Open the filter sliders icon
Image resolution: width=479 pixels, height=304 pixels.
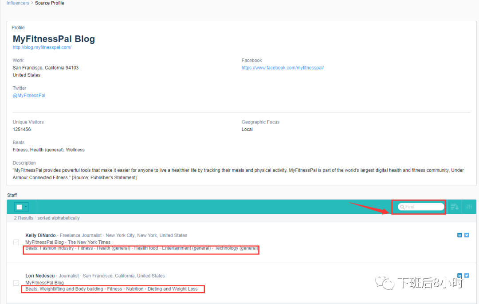[x=469, y=207]
